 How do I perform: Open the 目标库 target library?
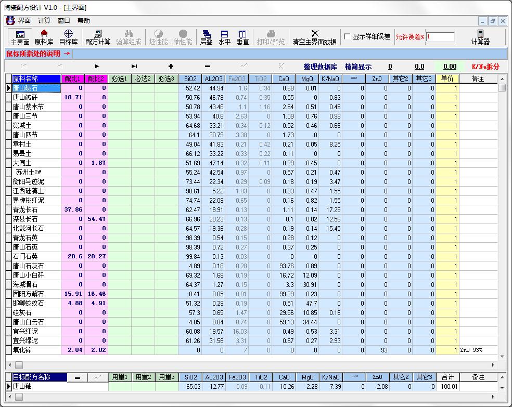(68, 37)
